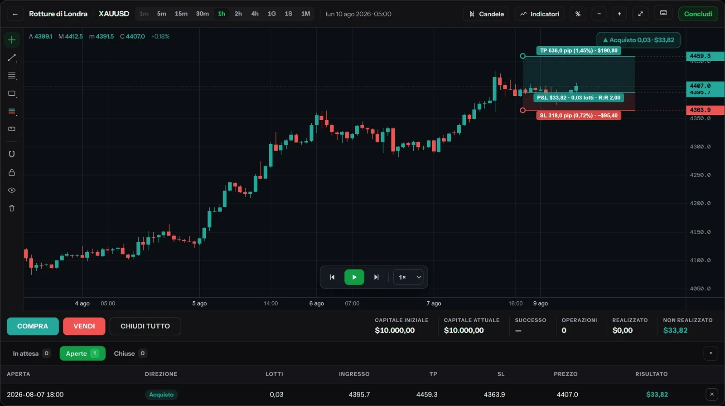The height and width of the screenshot is (406, 725).
Task: Click the back arrow icon
Action: tap(15, 14)
